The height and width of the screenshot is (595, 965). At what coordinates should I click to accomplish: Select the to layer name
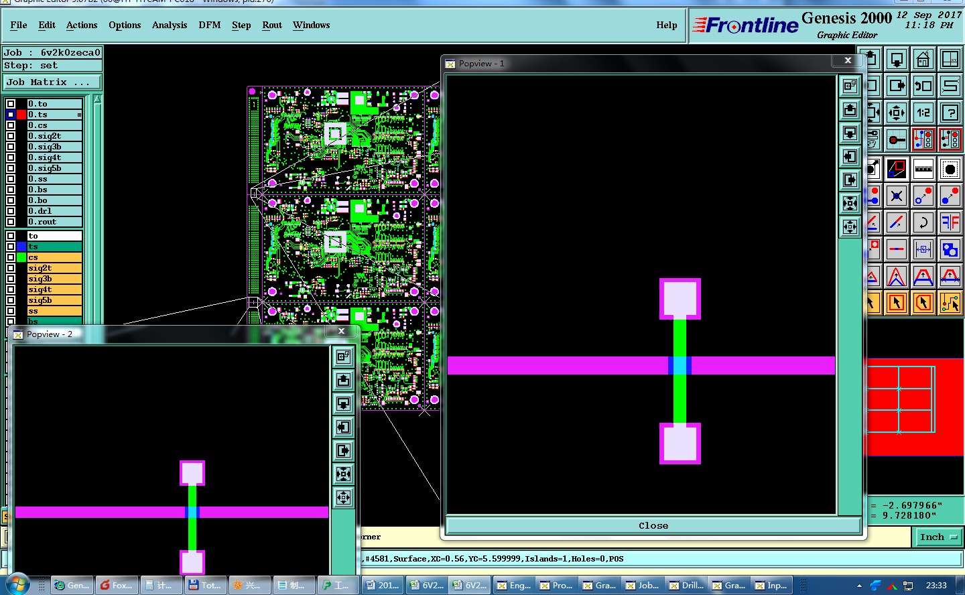(x=54, y=236)
